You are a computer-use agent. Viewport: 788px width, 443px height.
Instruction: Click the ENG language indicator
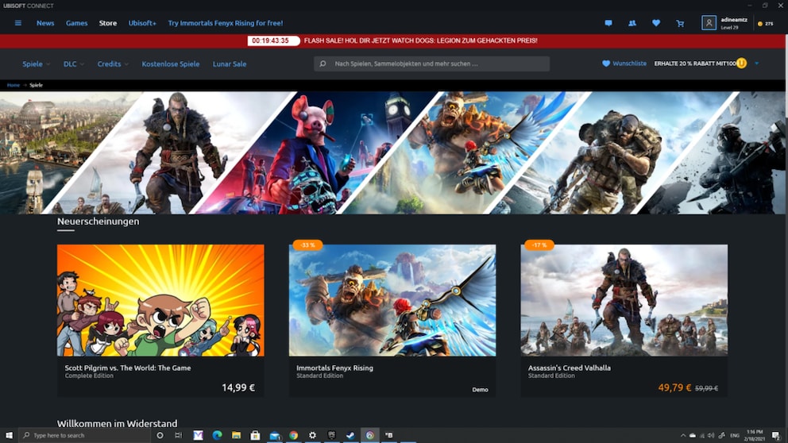(734, 436)
